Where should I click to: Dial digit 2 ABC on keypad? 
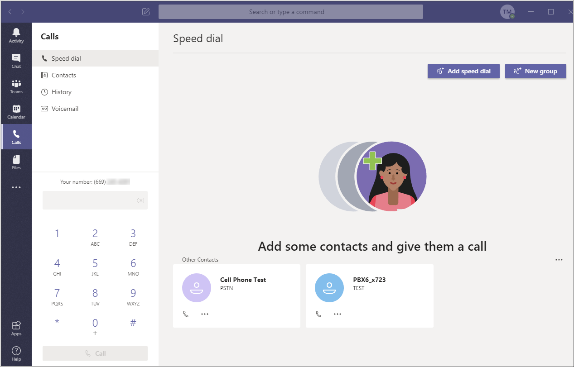pos(95,237)
